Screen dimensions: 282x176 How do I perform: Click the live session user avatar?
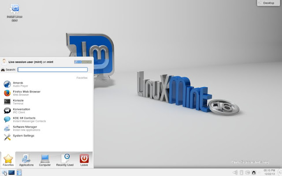tap(4, 62)
